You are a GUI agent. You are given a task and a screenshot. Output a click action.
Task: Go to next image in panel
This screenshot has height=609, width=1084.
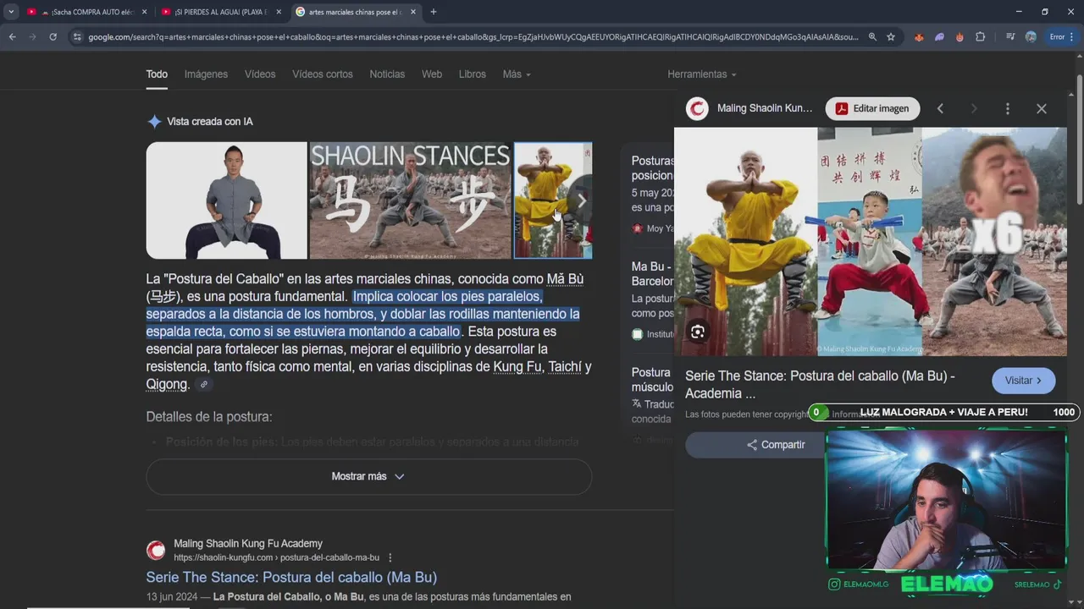pyautogui.click(x=974, y=108)
